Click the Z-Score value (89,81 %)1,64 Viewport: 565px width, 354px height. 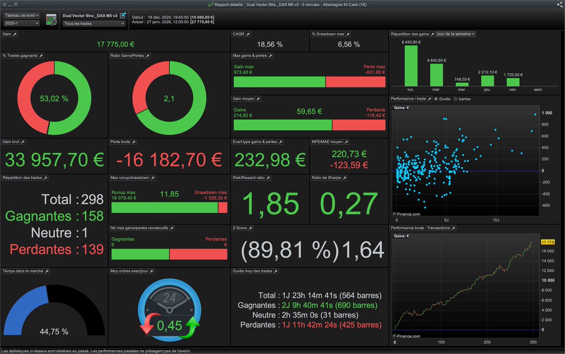point(312,250)
